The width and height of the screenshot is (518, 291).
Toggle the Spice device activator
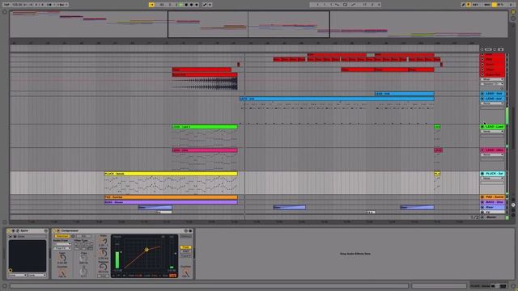pyautogui.click(x=9, y=230)
